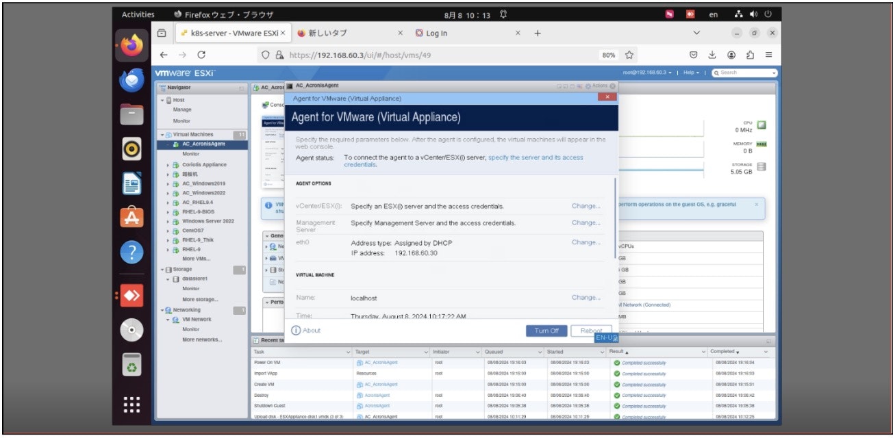
Task: Go back using browser back arrow
Action: (164, 55)
